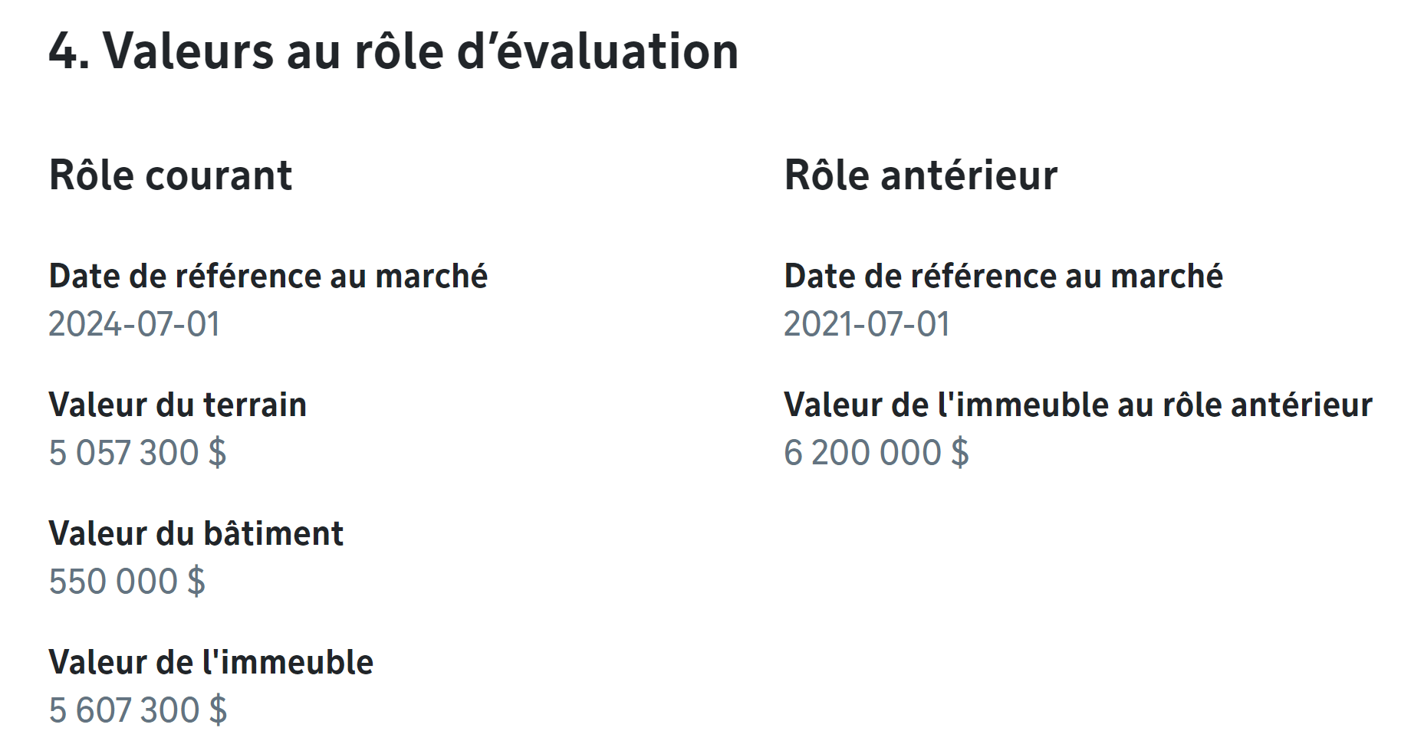Click the market reference date label under Rôle courant

click(x=268, y=277)
